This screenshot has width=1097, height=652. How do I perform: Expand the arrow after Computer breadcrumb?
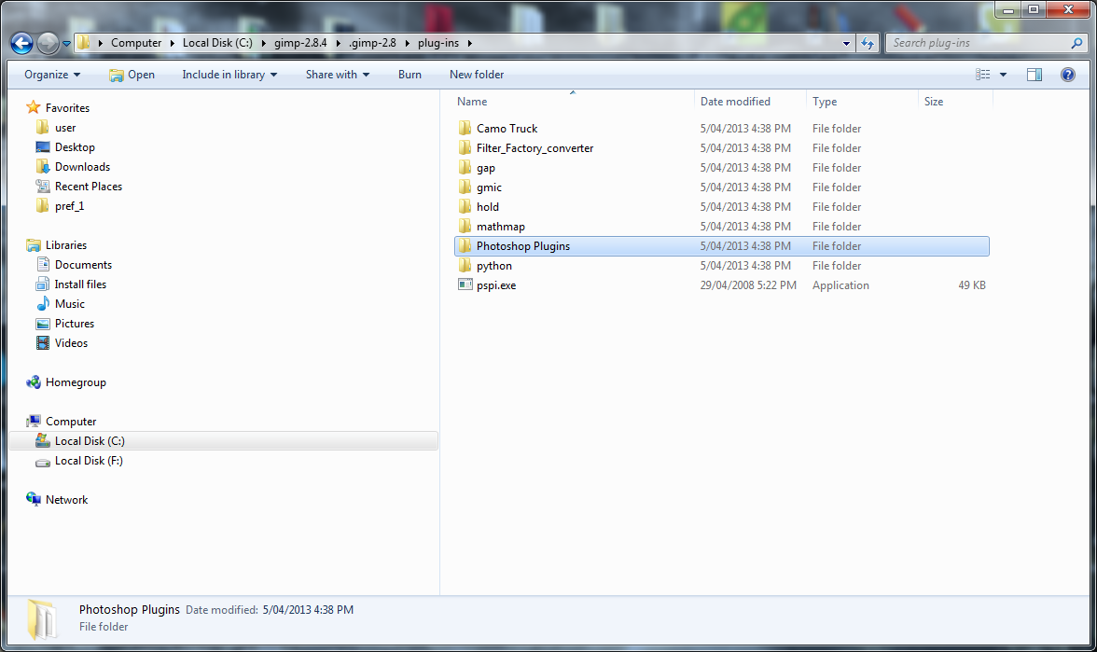[x=172, y=43]
